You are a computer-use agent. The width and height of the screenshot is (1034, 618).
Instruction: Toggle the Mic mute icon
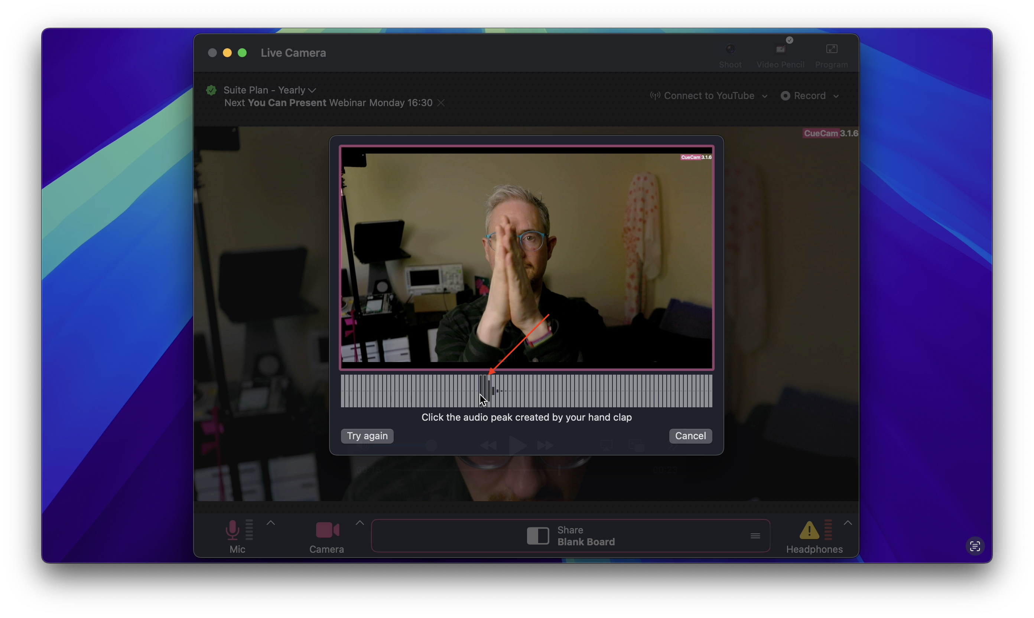232,530
